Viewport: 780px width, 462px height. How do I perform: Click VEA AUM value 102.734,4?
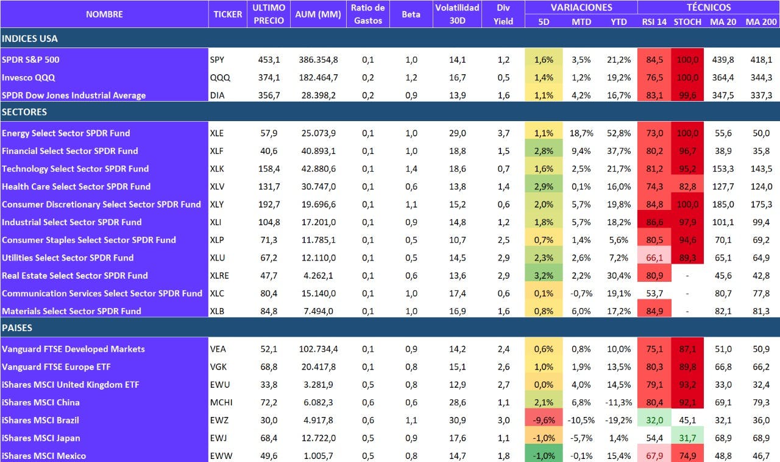318,349
